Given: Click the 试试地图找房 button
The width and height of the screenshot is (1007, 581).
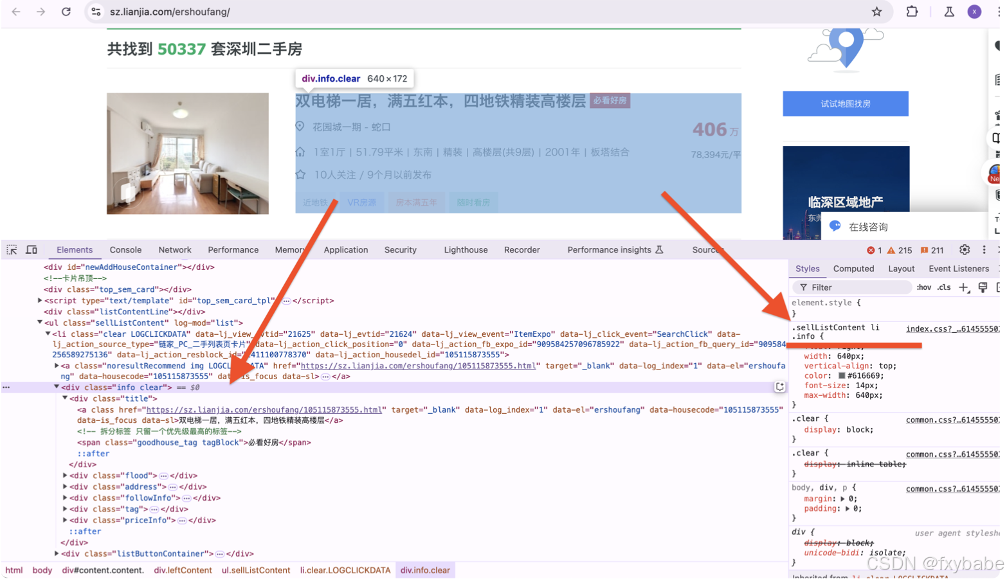Looking at the screenshot, I should pyautogui.click(x=846, y=103).
